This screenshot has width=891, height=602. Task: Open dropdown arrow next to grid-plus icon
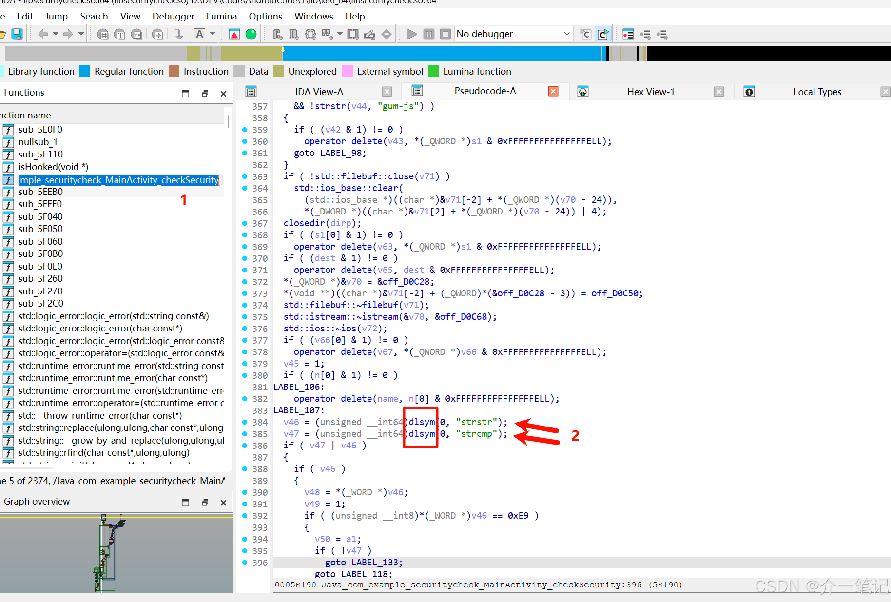[x=340, y=34]
